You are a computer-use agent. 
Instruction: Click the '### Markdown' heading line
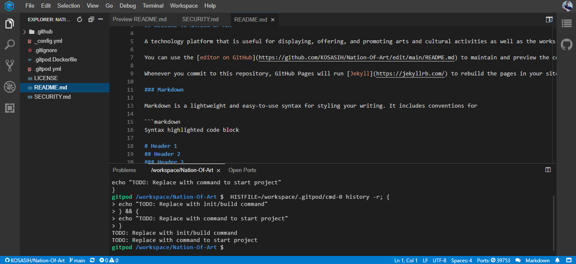click(164, 90)
